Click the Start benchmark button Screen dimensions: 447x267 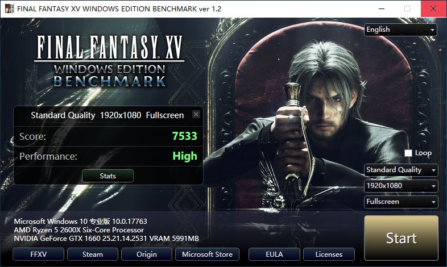click(401, 238)
